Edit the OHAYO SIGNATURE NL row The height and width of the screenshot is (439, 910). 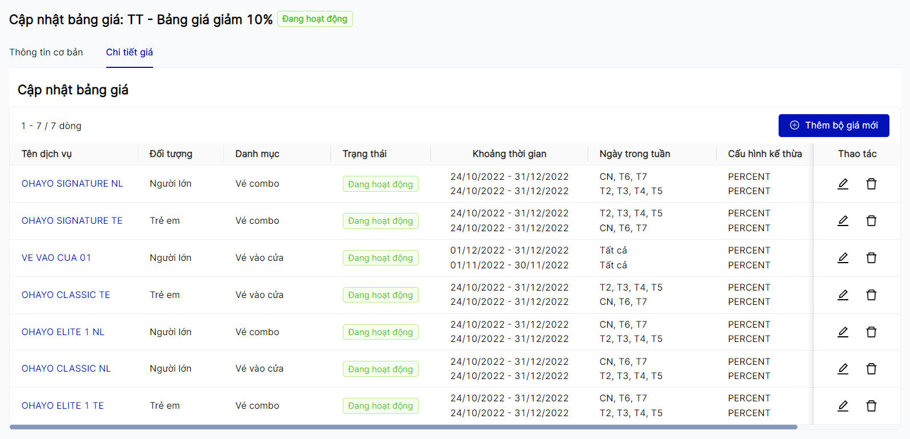pyautogui.click(x=843, y=184)
